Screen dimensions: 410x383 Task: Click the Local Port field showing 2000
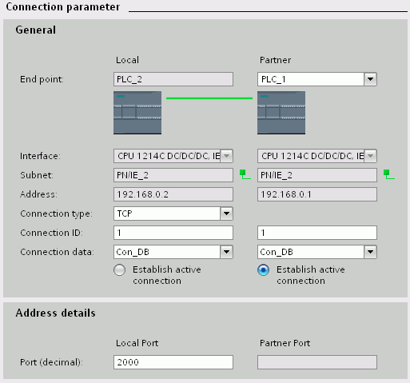coord(173,362)
